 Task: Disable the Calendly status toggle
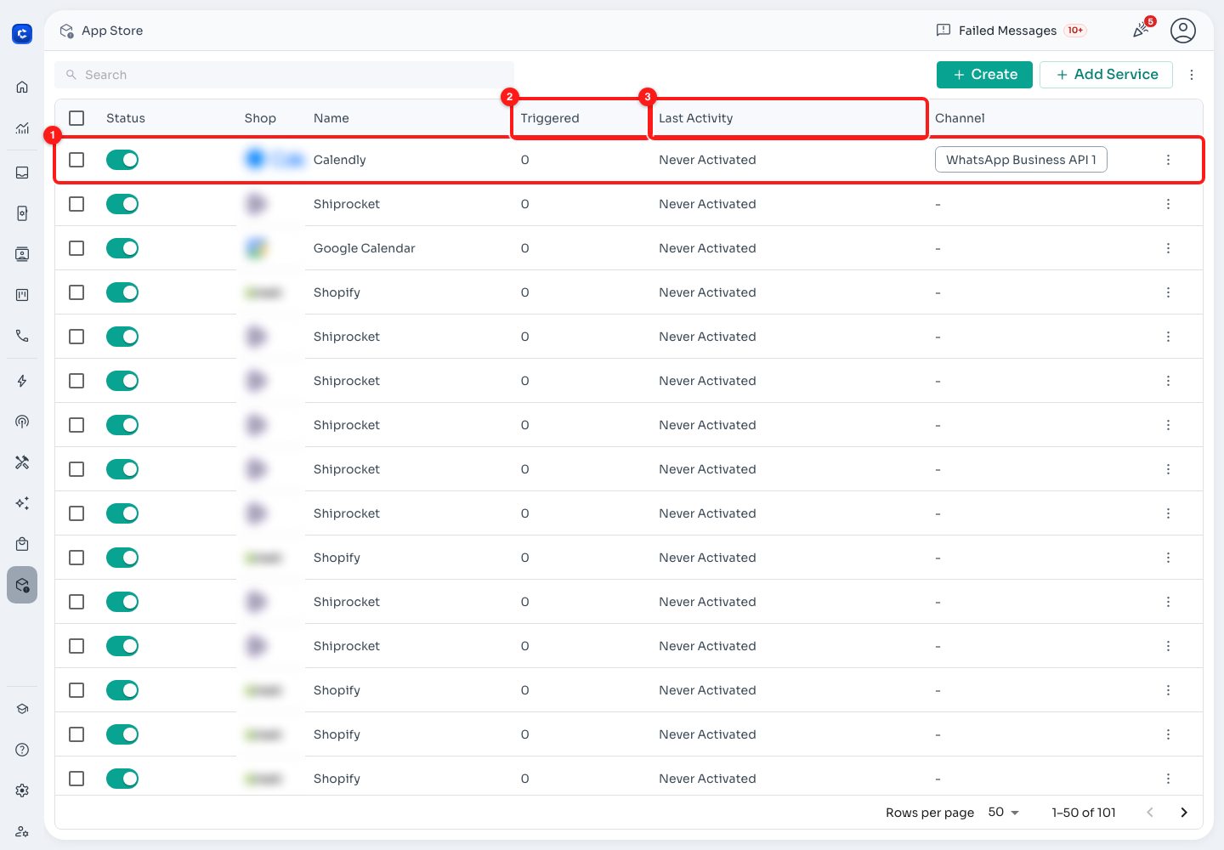(x=122, y=160)
